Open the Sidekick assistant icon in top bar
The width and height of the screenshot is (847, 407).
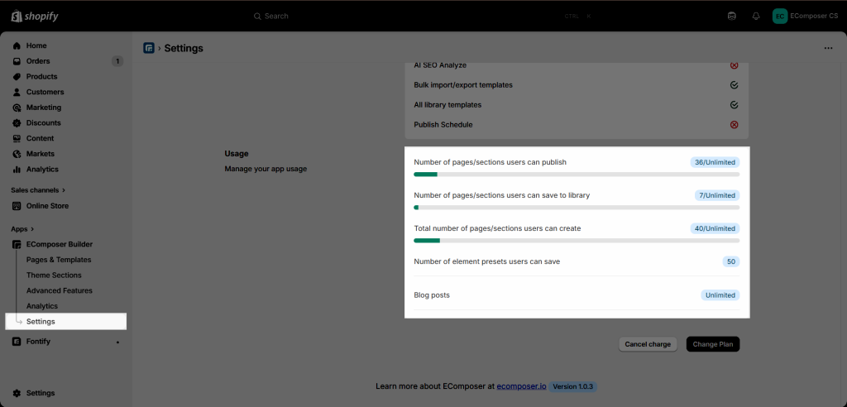(731, 17)
